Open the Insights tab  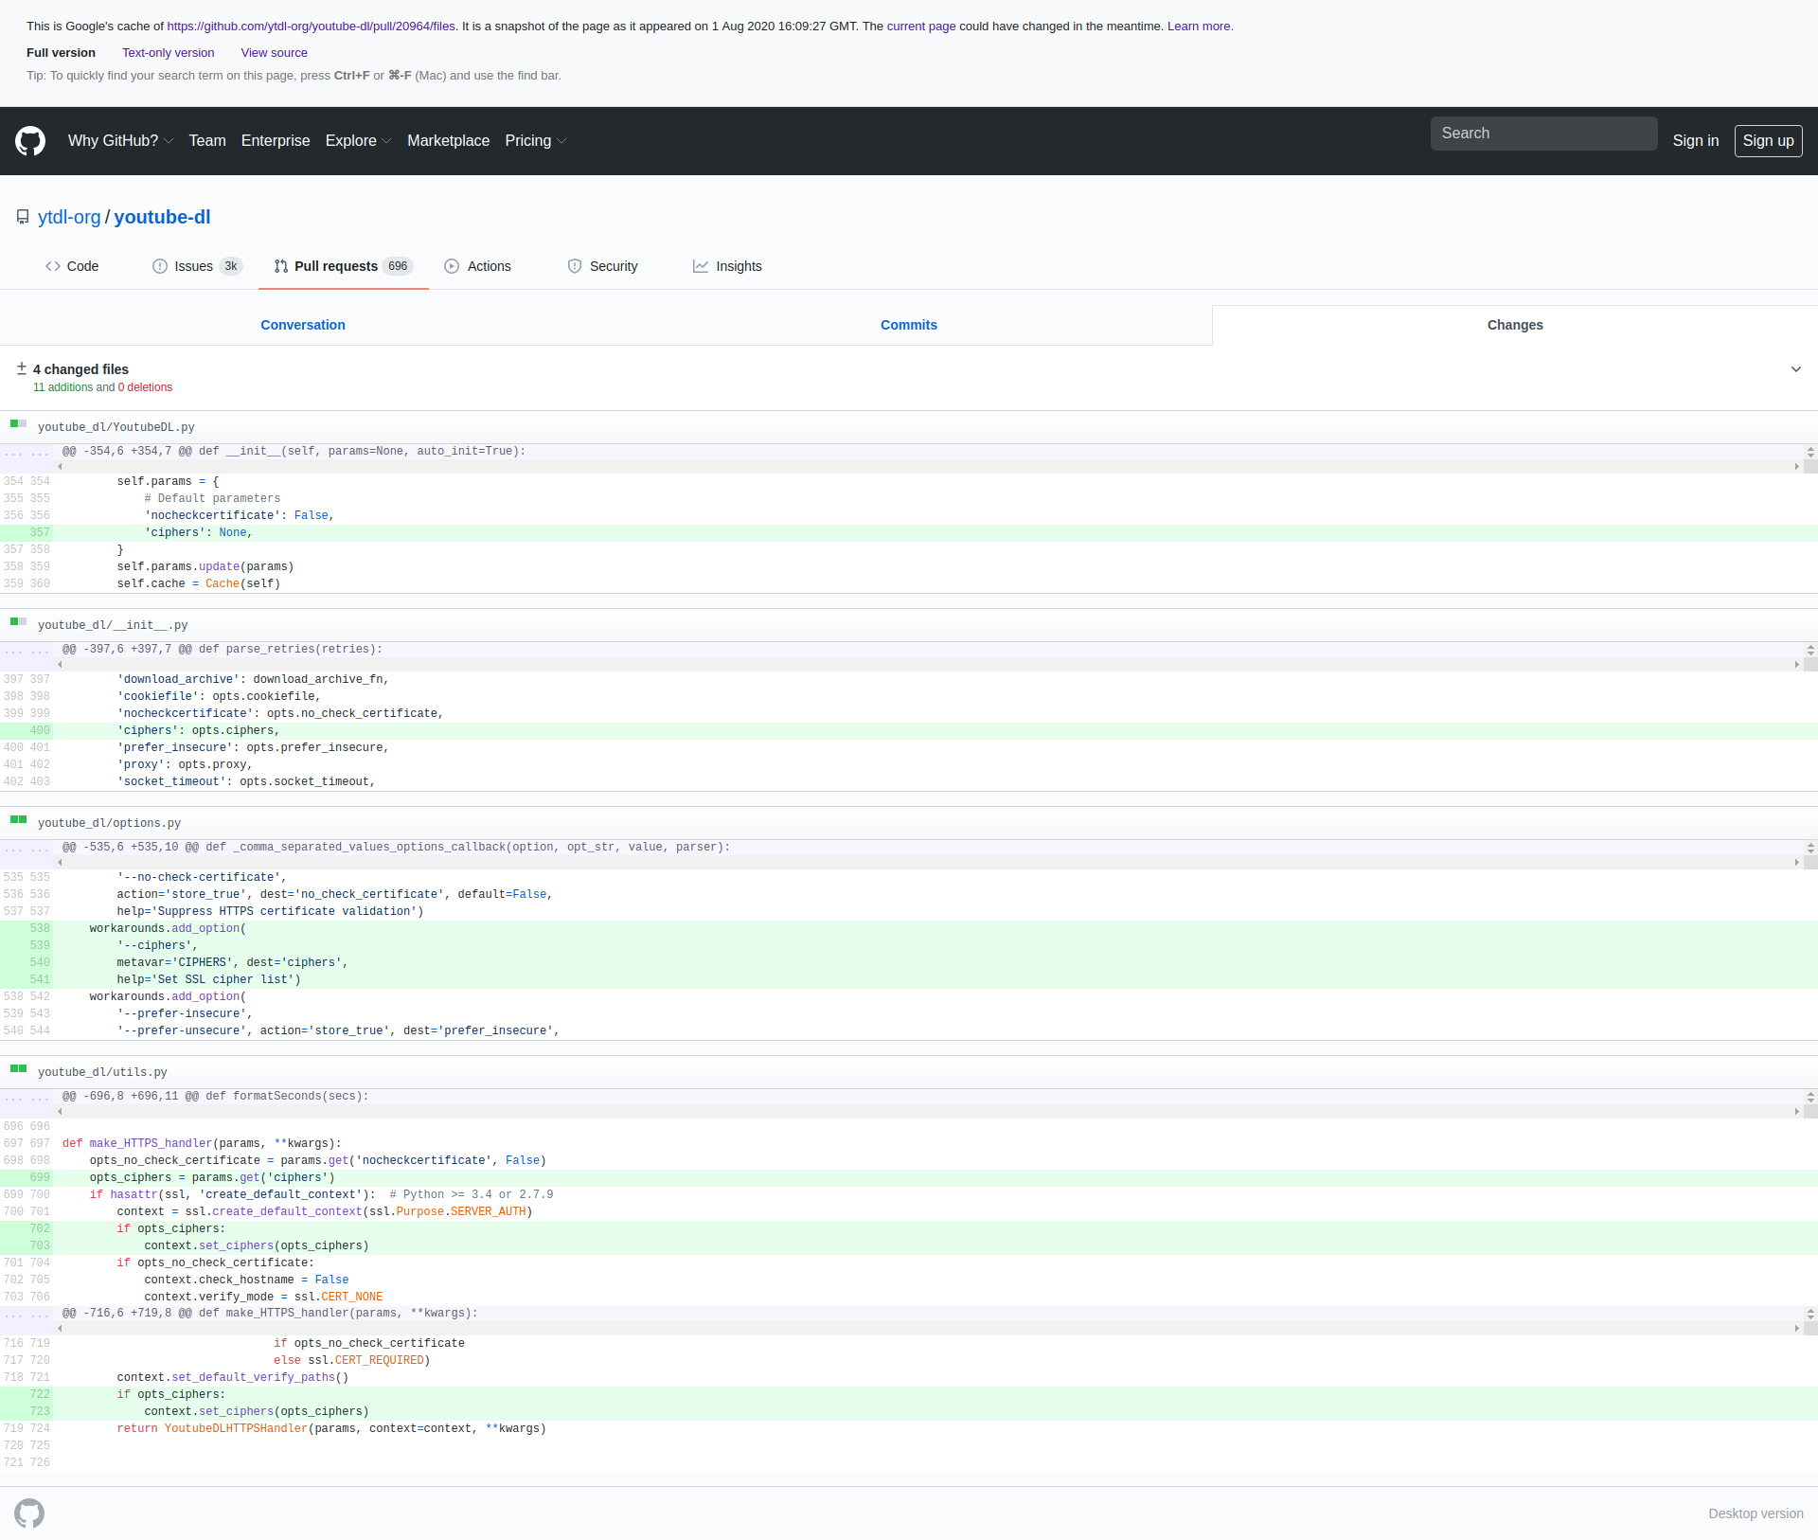pyautogui.click(x=727, y=266)
